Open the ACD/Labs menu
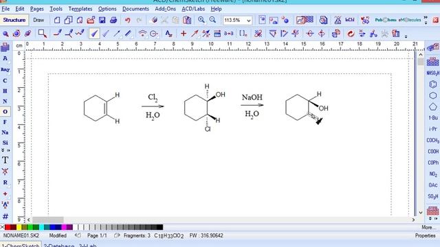 coord(193,9)
